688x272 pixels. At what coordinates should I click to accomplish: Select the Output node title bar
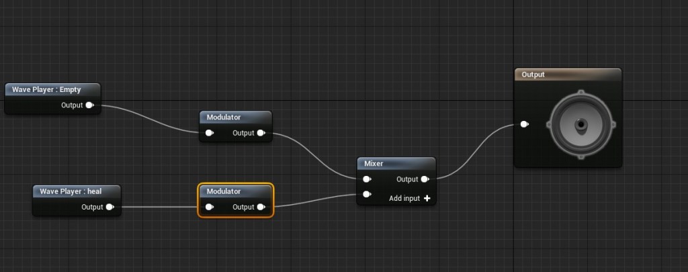(568, 75)
